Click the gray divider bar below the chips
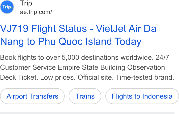The image size is (179, 114). click(87, 113)
